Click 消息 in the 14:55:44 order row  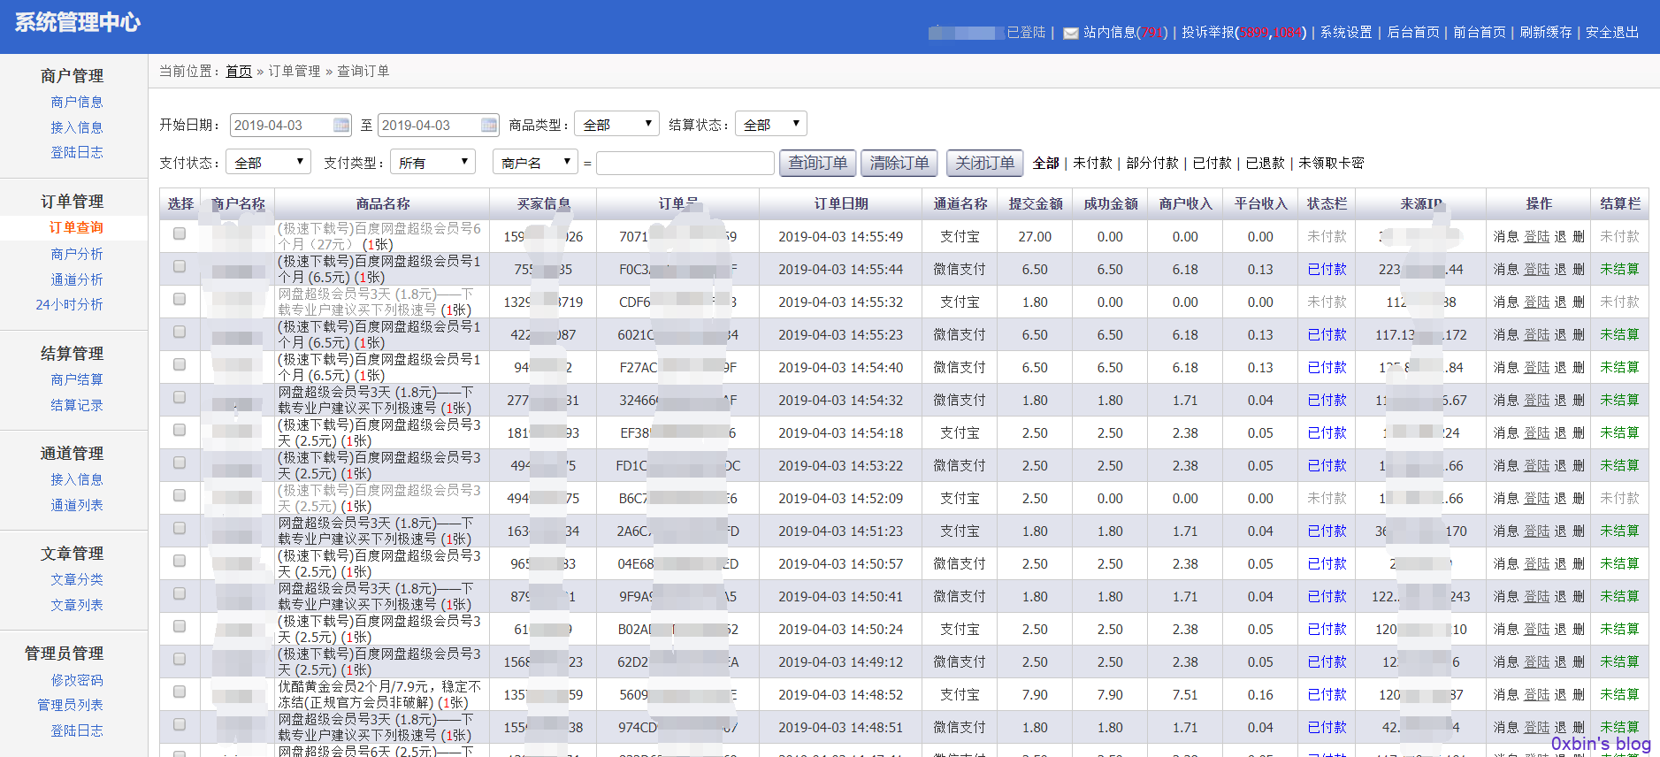click(1506, 269)
